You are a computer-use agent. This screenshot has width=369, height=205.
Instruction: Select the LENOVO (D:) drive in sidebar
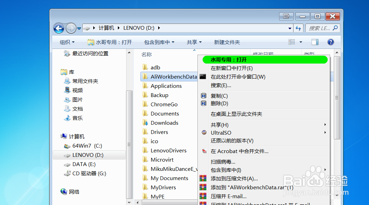pos(89,155)
